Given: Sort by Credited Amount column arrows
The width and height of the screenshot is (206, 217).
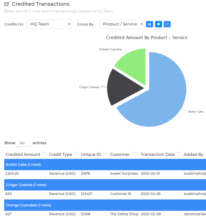Looking at the screenshot, I should pos(44,153).
